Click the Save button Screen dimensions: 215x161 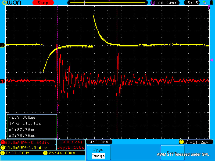(x=172, y=153)
